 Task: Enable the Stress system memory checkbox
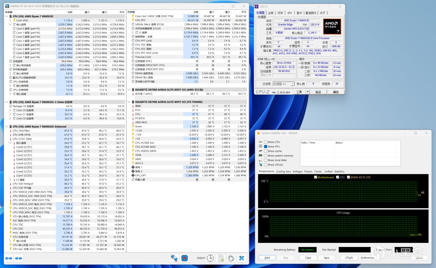(265, 156)
